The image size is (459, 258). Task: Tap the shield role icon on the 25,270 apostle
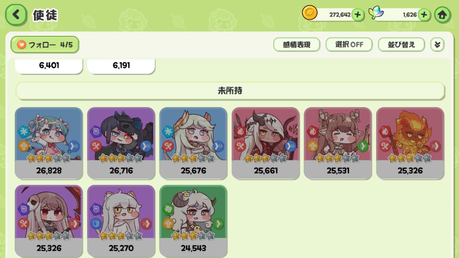96,224
